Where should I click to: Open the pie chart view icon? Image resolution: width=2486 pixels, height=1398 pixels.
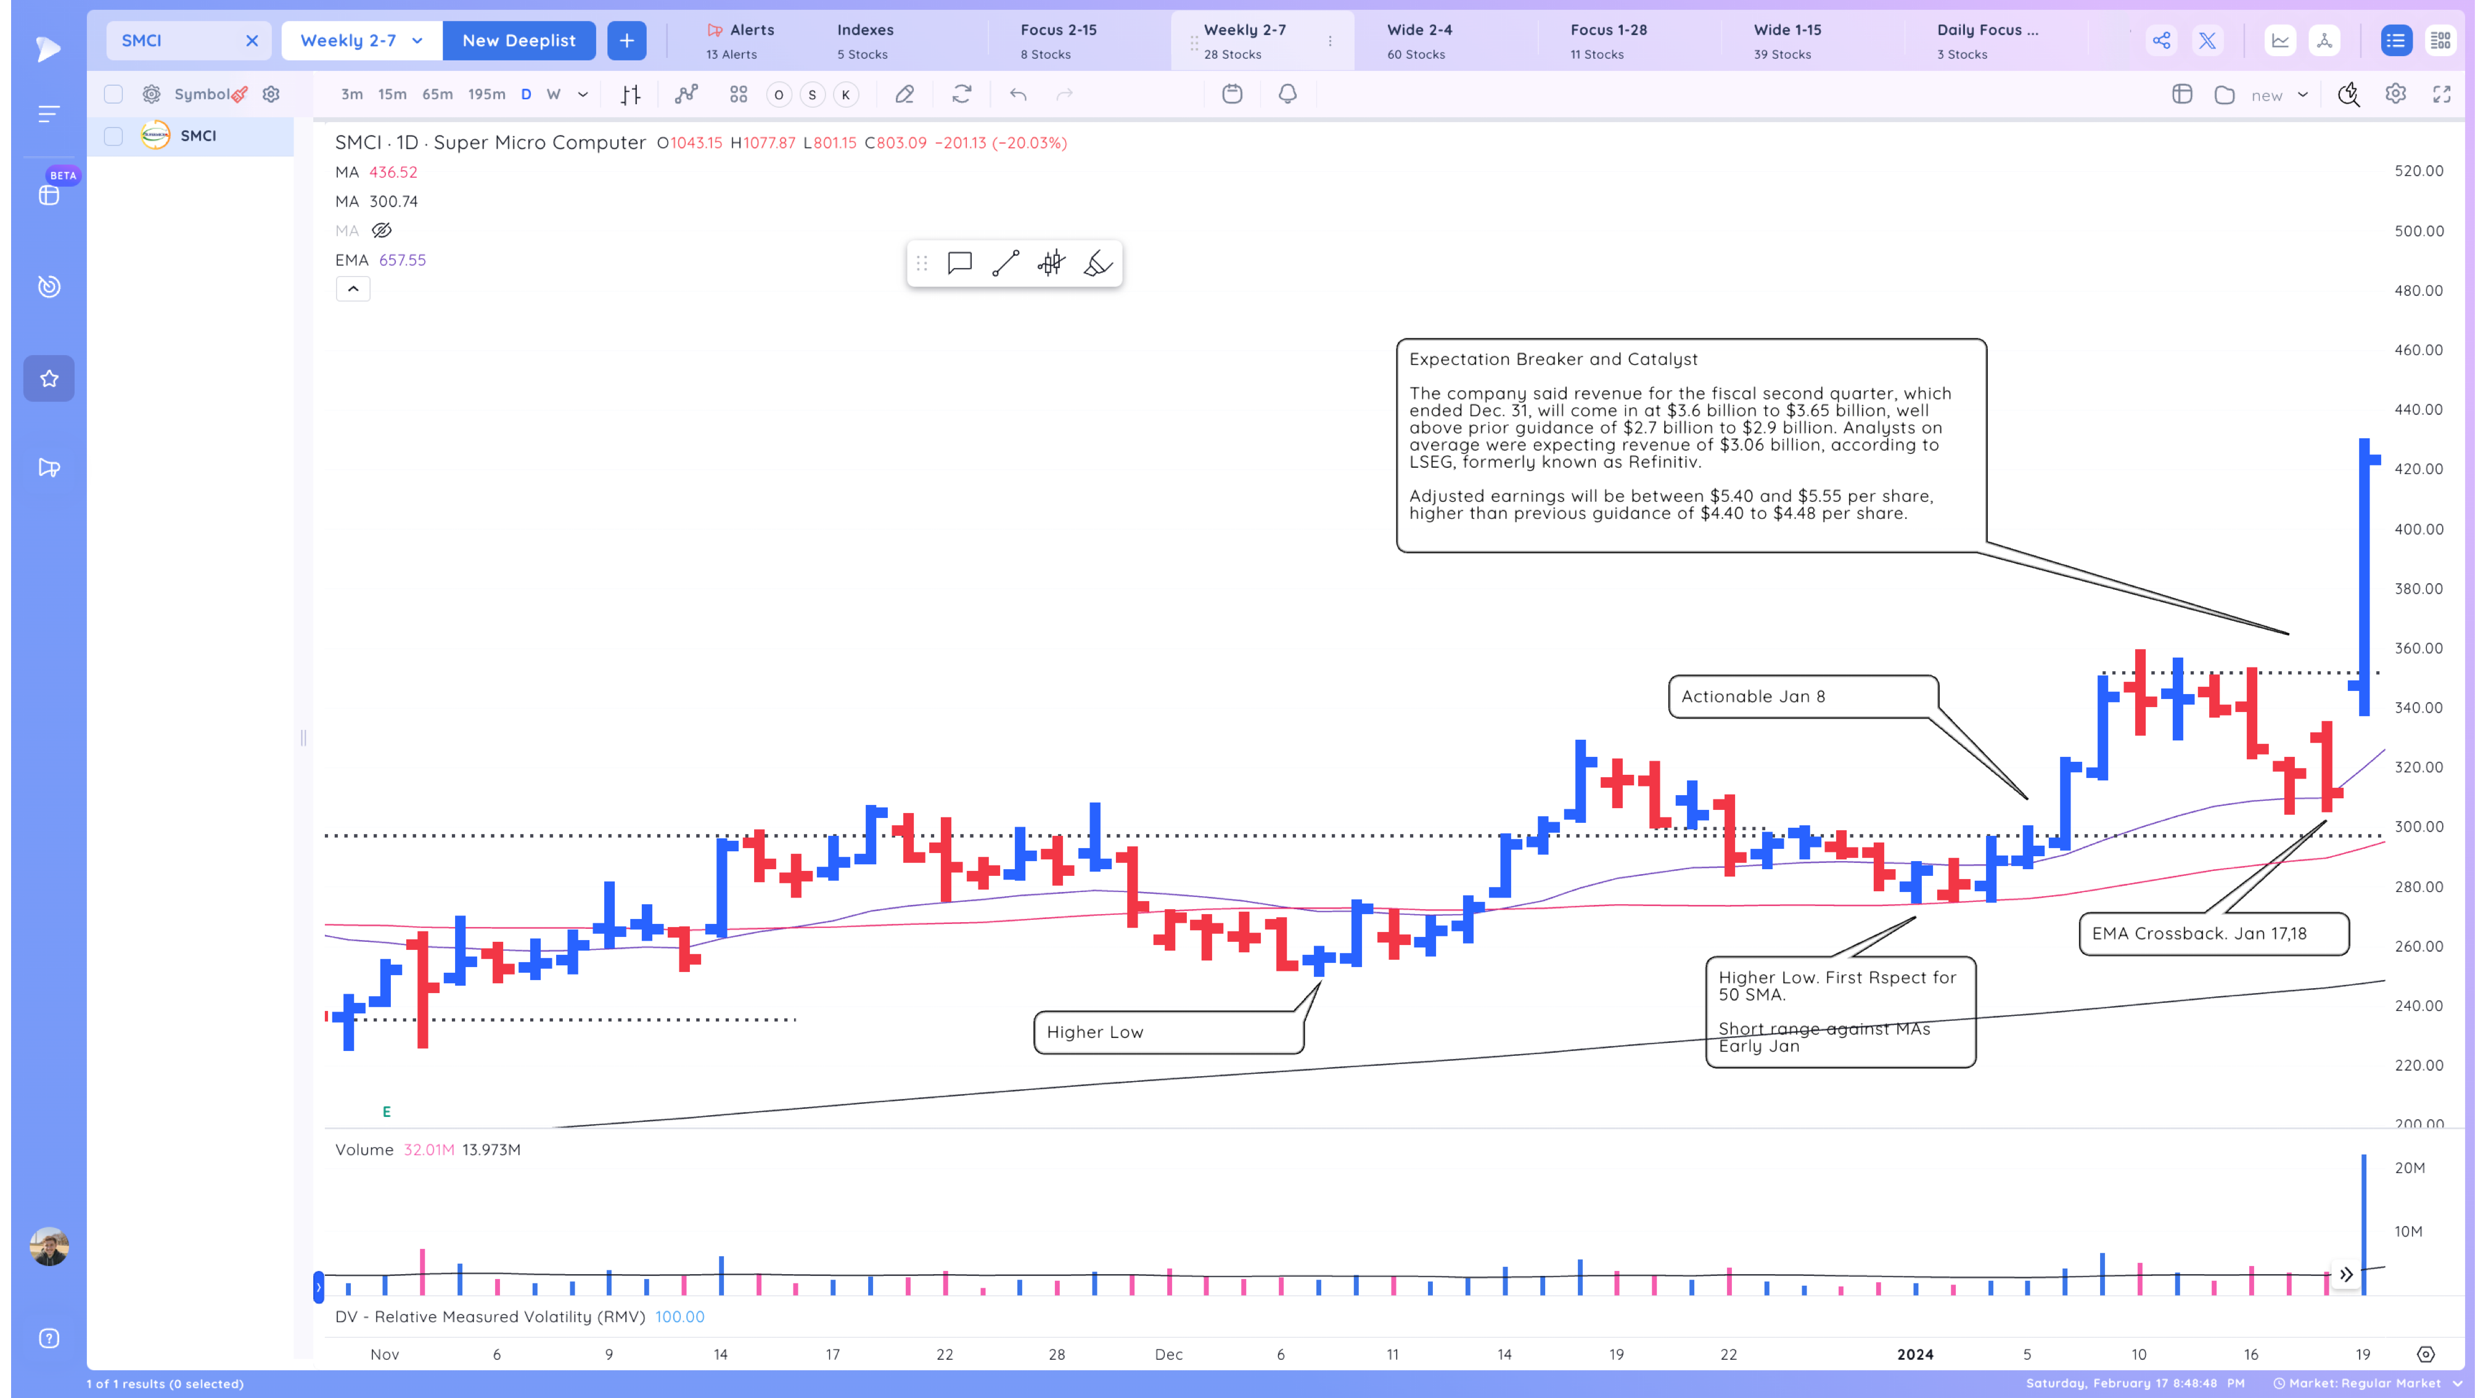2325,41
